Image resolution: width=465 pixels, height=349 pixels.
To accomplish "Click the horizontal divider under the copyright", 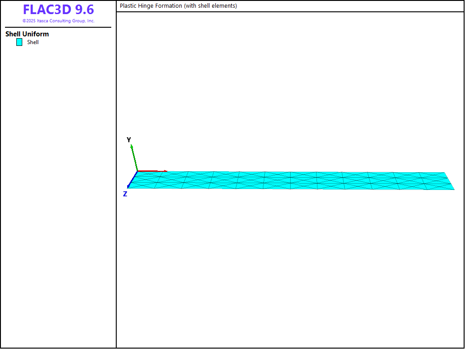I will [58, 27].
